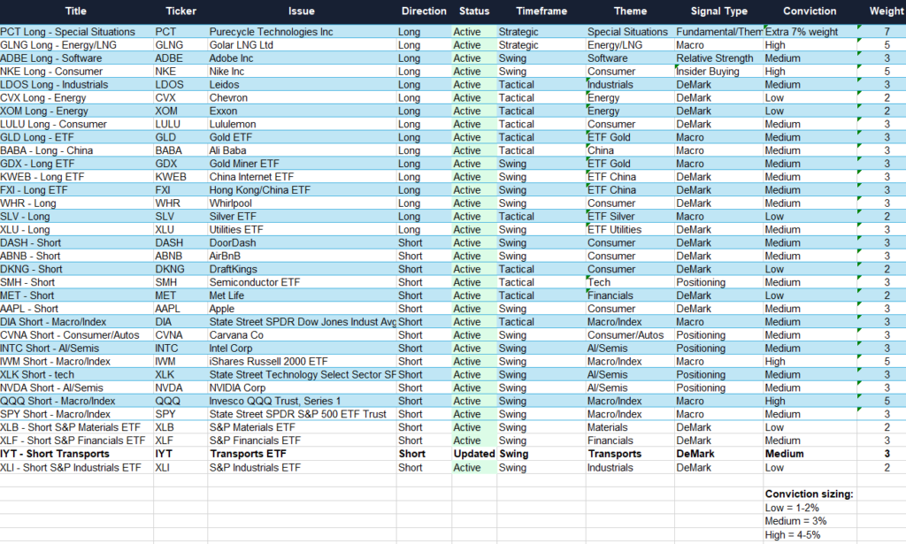Select the 'Intel Corp' issue cell
906x544 pixels.
(302, 349)
